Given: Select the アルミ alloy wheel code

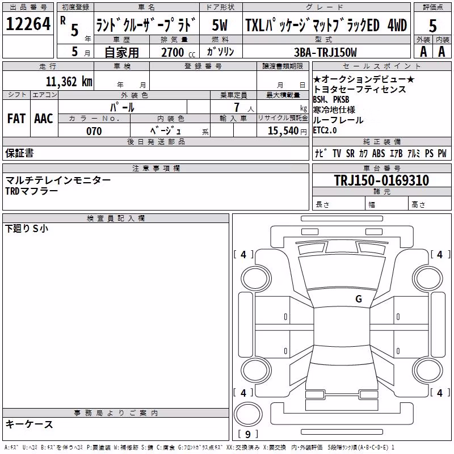Looking at the screenshot, I should point(414,153).
